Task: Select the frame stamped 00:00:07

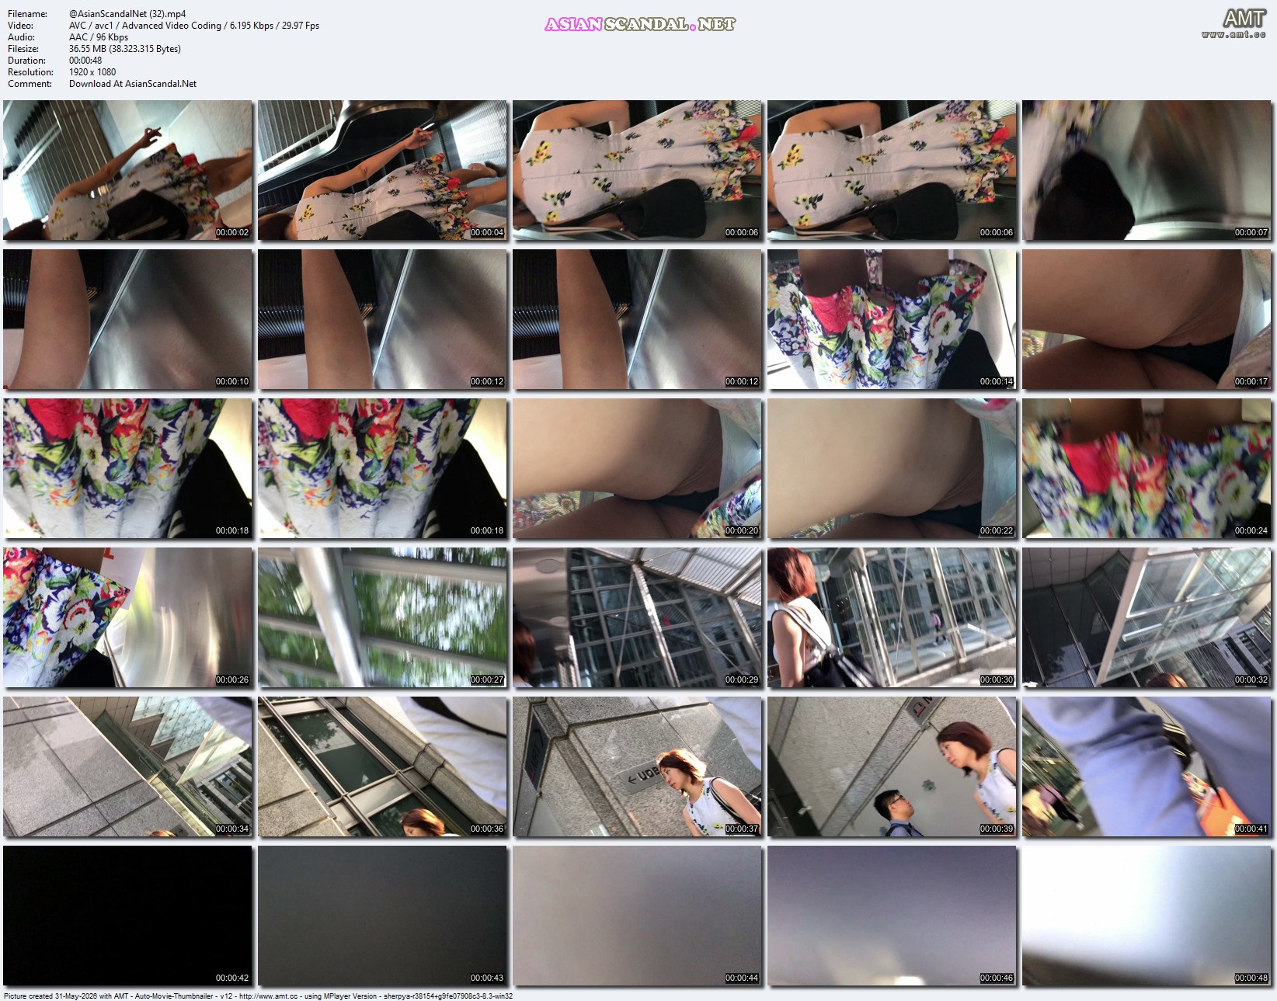Action: pyautogui.click(x=1147, y=170)
